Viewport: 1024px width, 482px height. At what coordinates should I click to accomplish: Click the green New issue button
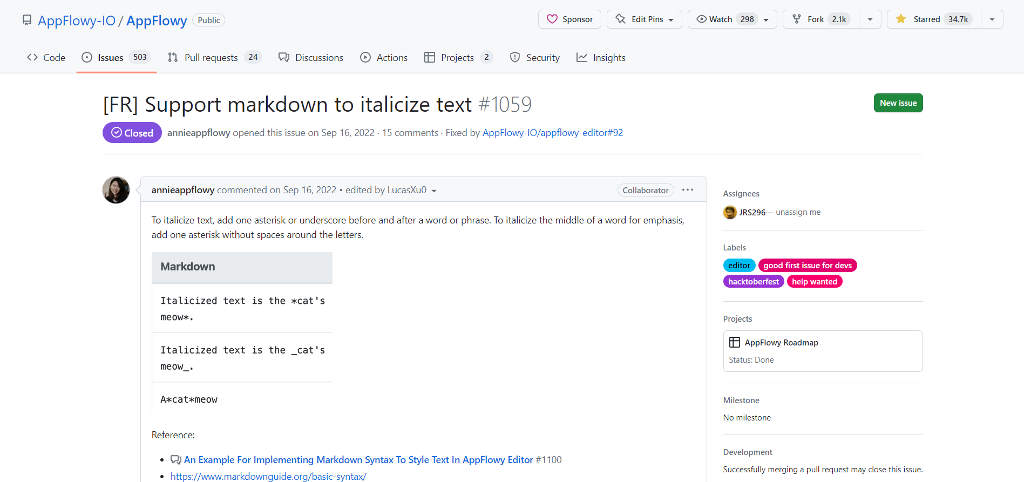click(x=898, y=103)
